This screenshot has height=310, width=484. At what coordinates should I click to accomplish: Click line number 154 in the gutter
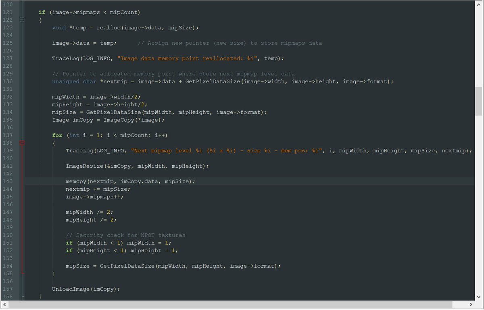[x=8, y=266]
